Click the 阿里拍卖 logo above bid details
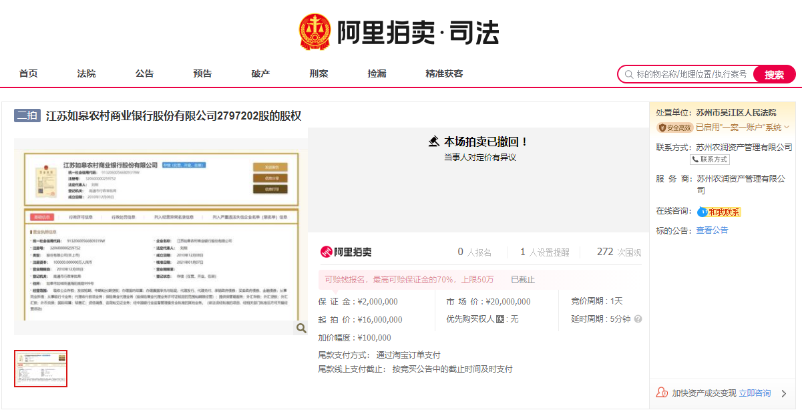 click(x=346, y=252)
